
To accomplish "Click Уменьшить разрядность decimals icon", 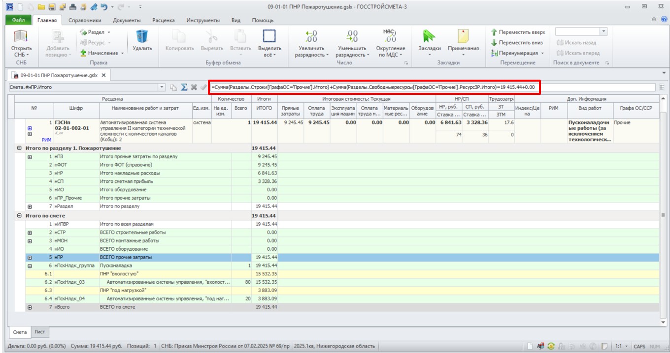I will coord(352,36).
